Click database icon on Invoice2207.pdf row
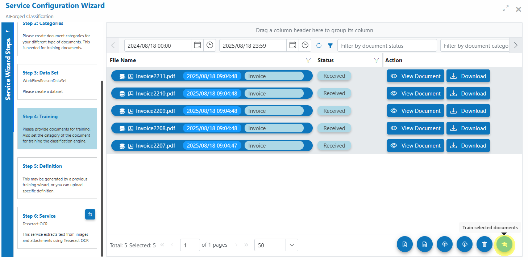This screenshot has height=260, width=528. click(122, 146)
